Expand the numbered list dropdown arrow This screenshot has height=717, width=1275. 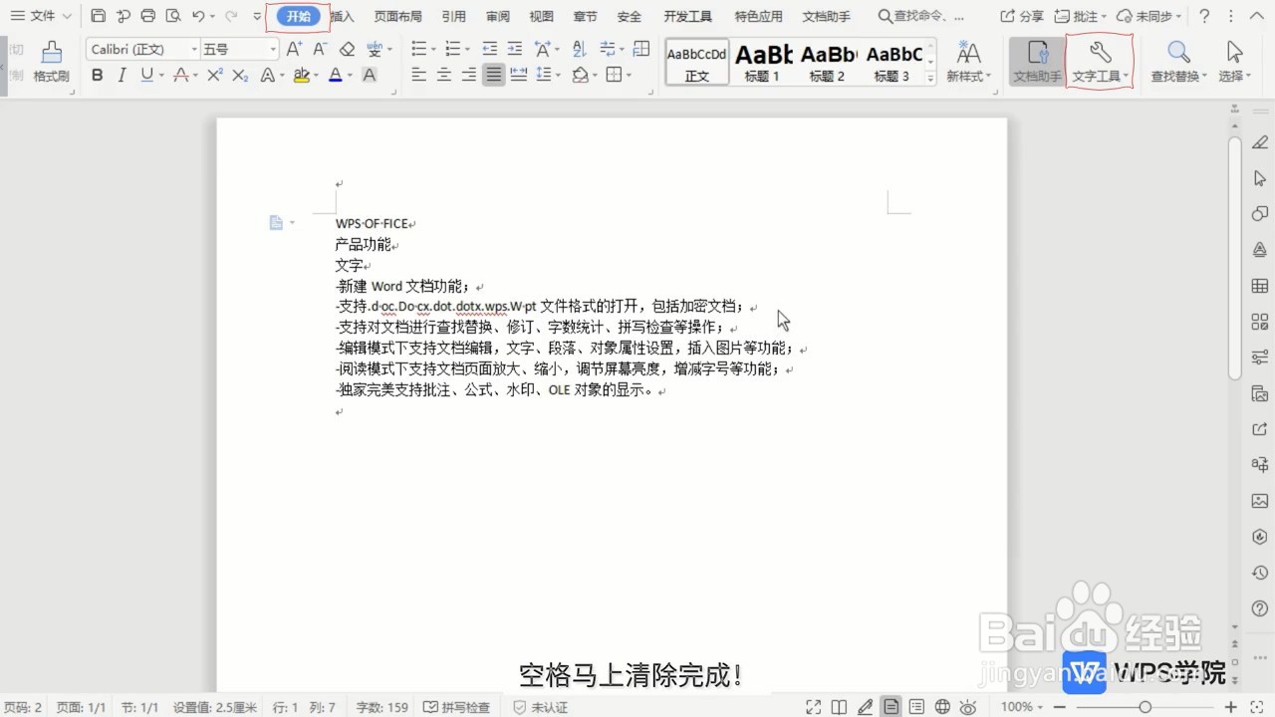(x=467, y=49)
